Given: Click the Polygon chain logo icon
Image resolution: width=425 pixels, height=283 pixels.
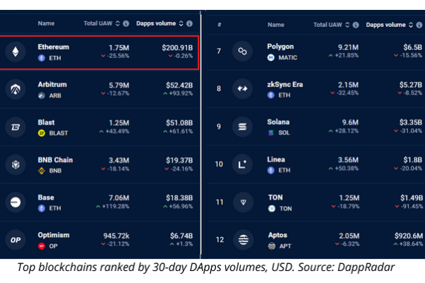Looking at the screenshot, I should tap(242, 51).
